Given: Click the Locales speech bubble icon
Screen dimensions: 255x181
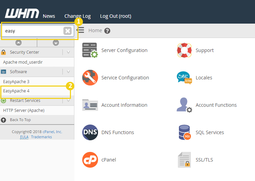Looking at the screenshot, I should 184,78.
